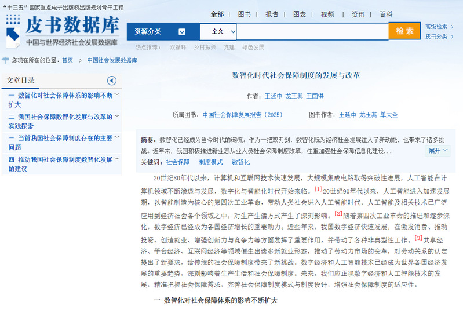Click the 皮书数据库 logo icon
463x313 pixels.
coord(13,30)
